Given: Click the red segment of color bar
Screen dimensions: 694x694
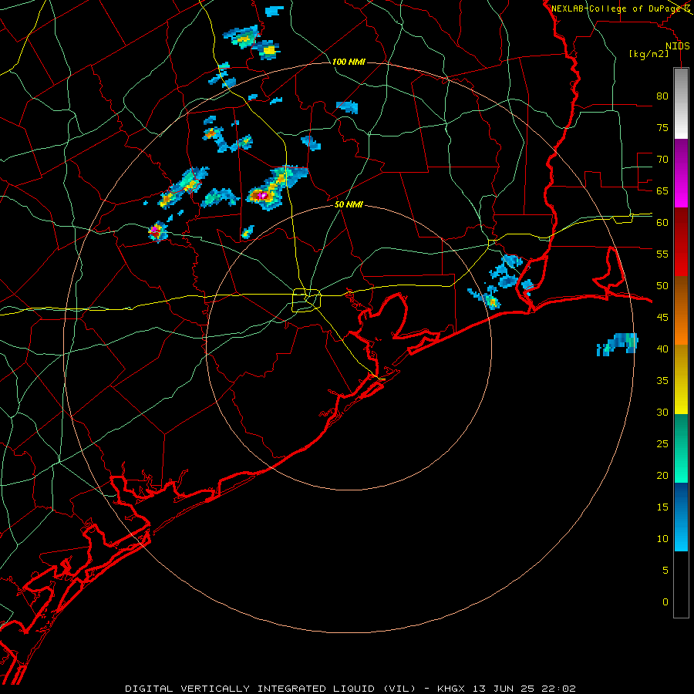Looking at the screenshot, I should (x=681, y=242).
